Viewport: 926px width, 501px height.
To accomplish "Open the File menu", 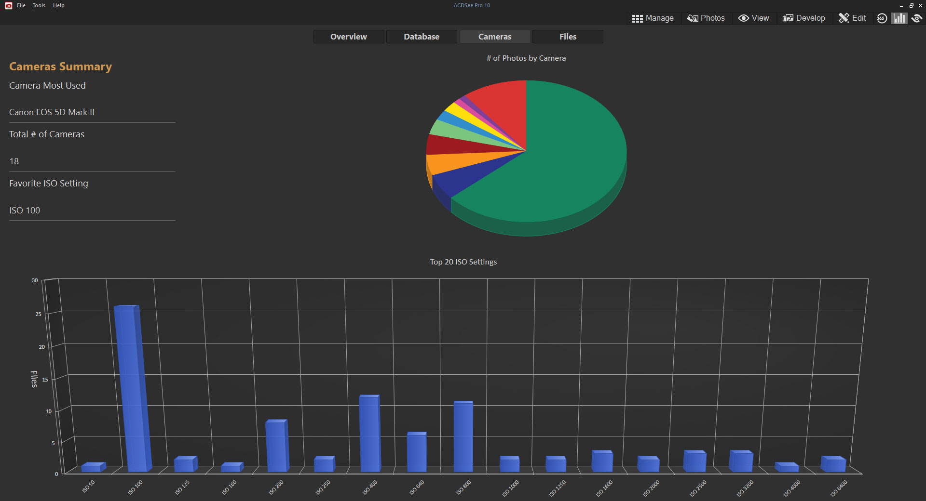I will [x=21, y=5].
